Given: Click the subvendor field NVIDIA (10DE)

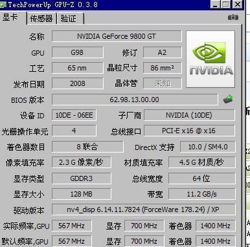Looking at the screenshot, I should 189,115.
